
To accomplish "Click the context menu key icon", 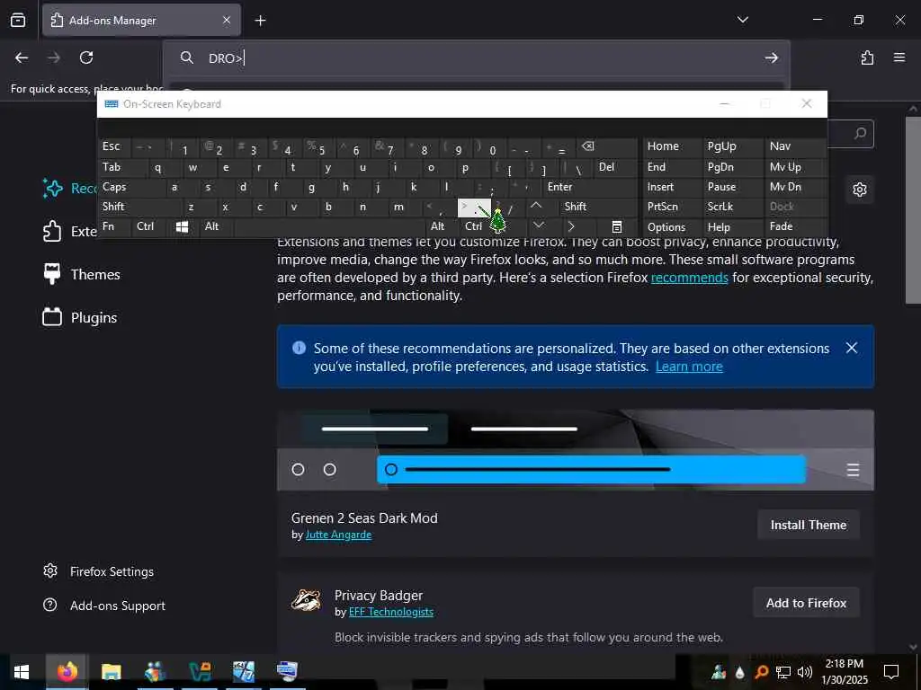I will point(617,226).
